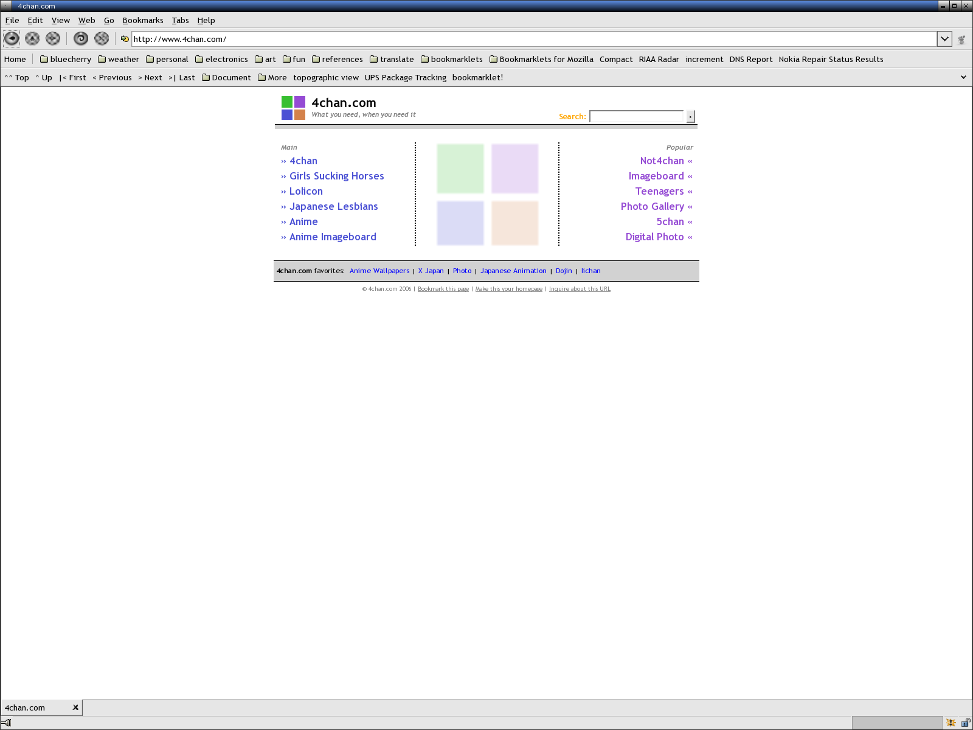
Task: Open the references bookmark folder
Action: point(338,59)
